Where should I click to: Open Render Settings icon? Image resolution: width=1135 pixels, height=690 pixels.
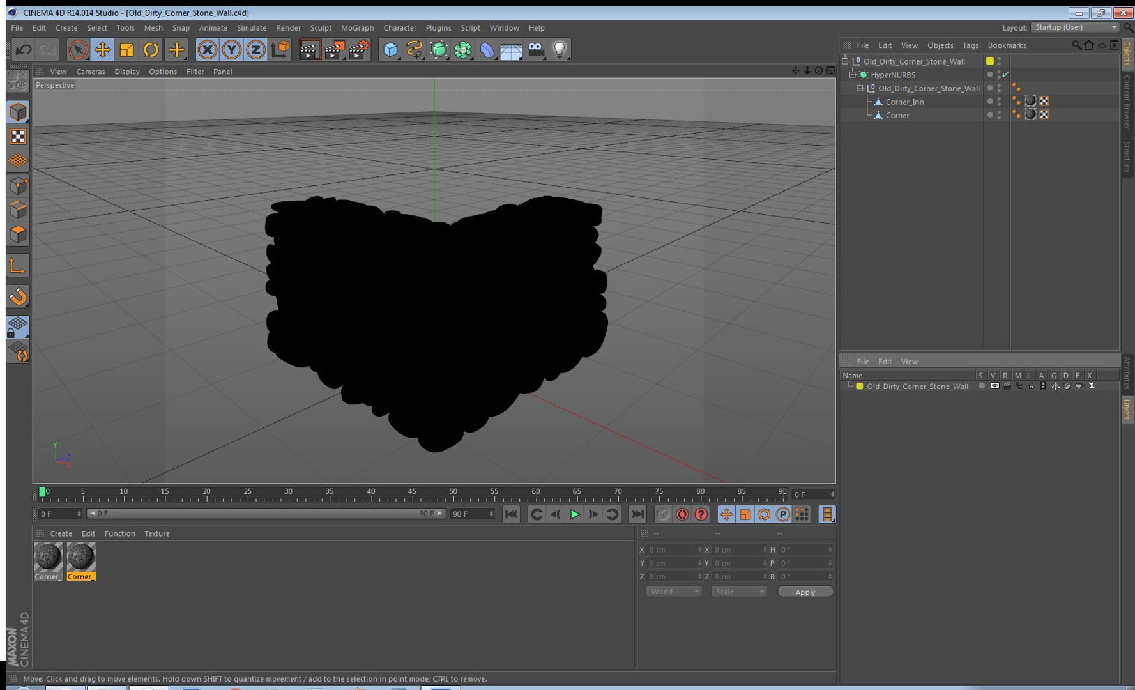click(359, 49)
